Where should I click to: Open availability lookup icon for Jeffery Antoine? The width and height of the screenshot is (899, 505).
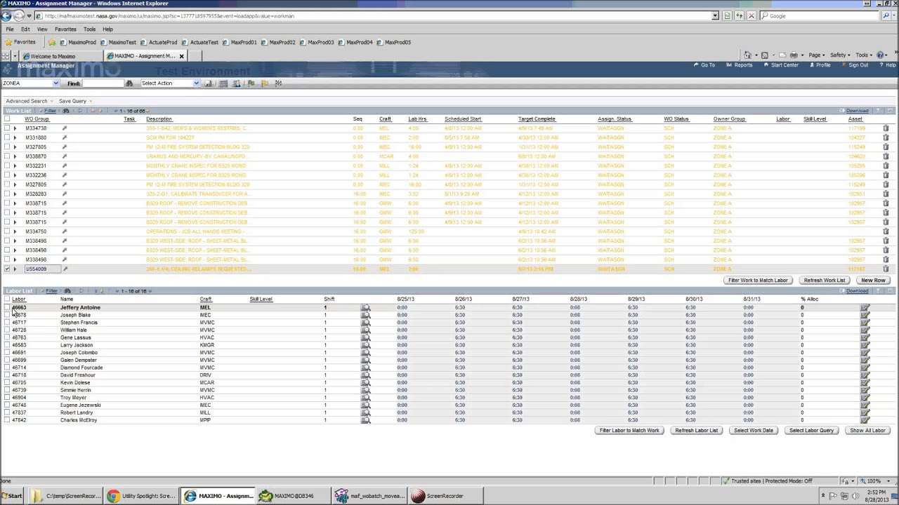click(365, 307)
